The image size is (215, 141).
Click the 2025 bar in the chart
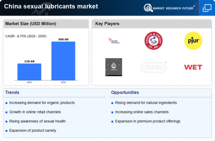coord(29,72)
